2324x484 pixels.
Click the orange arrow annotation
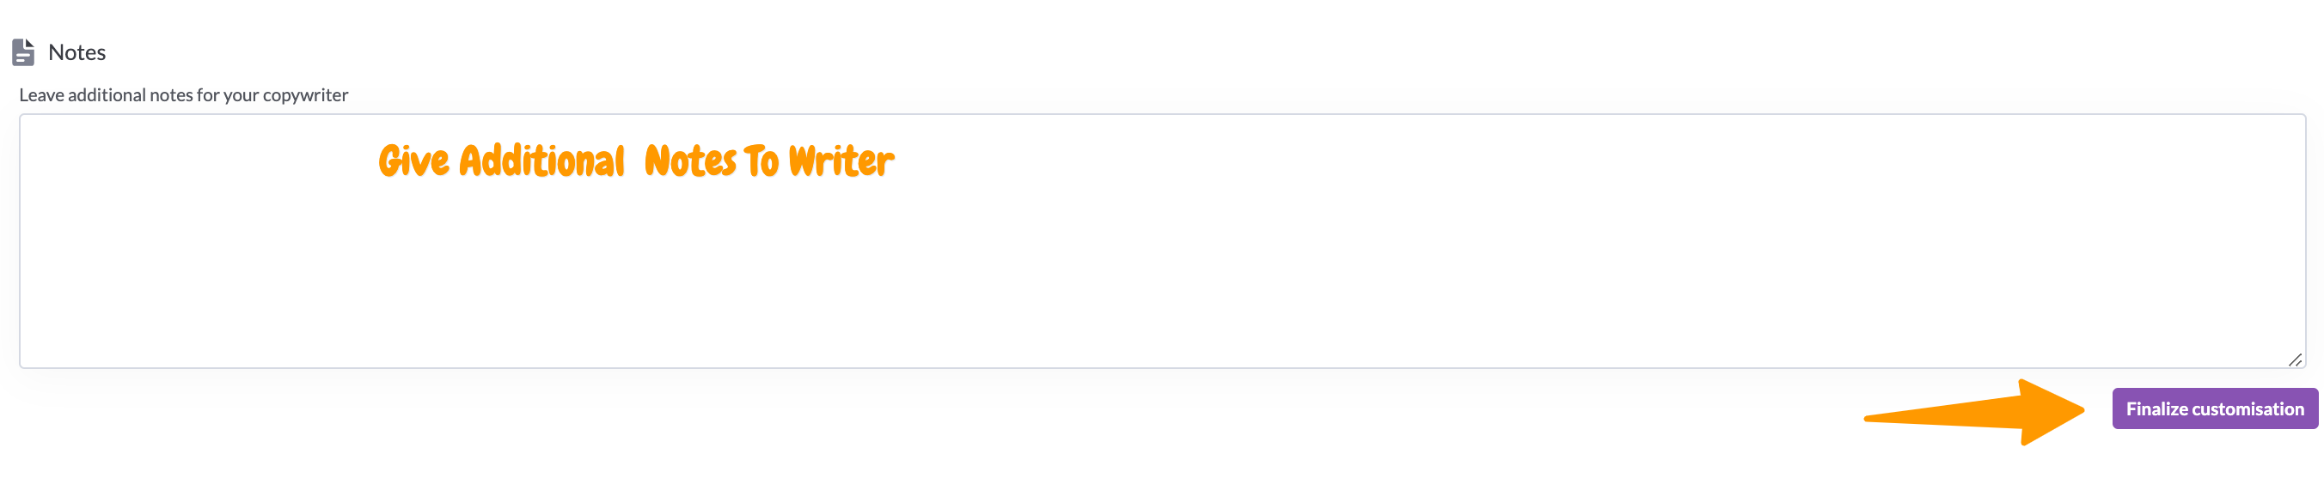1985,413
